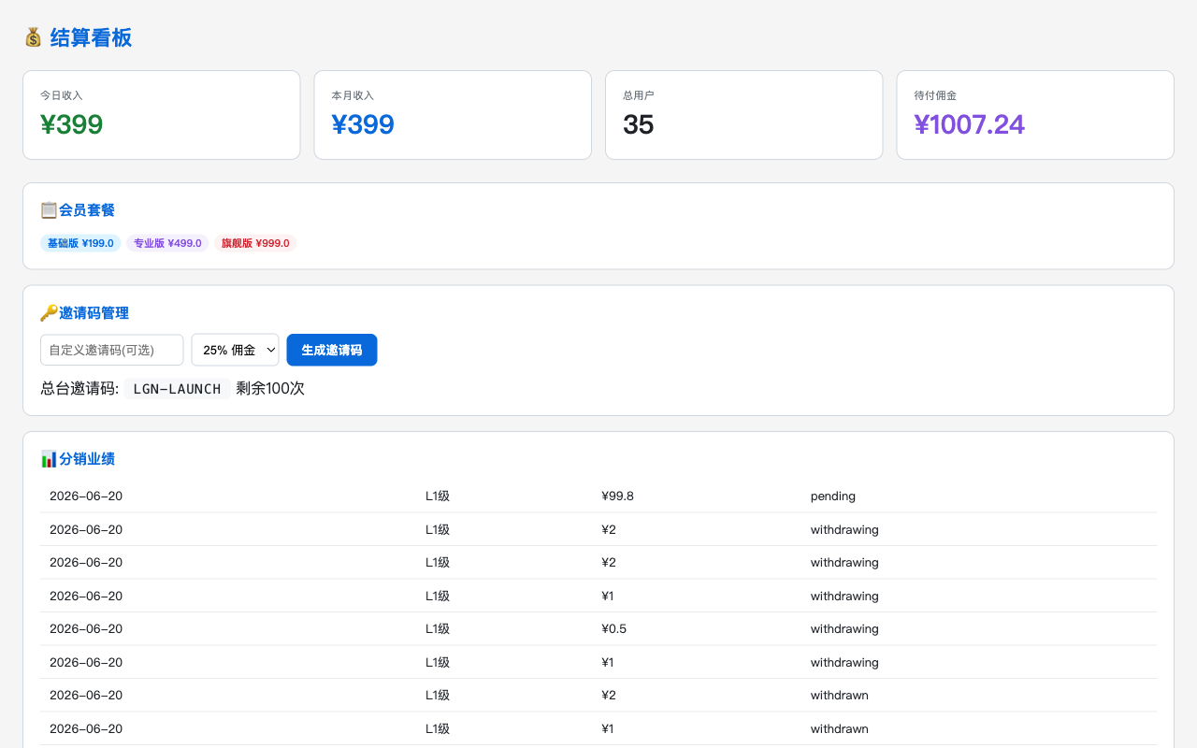Click the clipboard icon next to 会员套餐

coord(49,210)
